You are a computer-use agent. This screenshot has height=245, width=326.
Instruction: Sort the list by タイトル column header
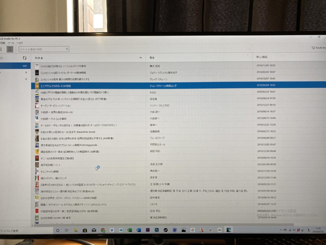[39, 58]
